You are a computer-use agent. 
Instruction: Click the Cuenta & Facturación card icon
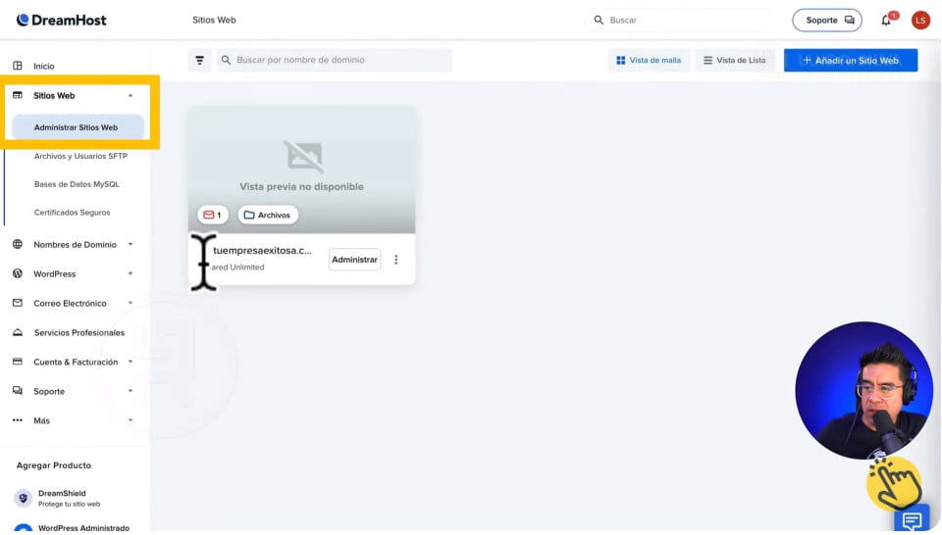(18, 362)
